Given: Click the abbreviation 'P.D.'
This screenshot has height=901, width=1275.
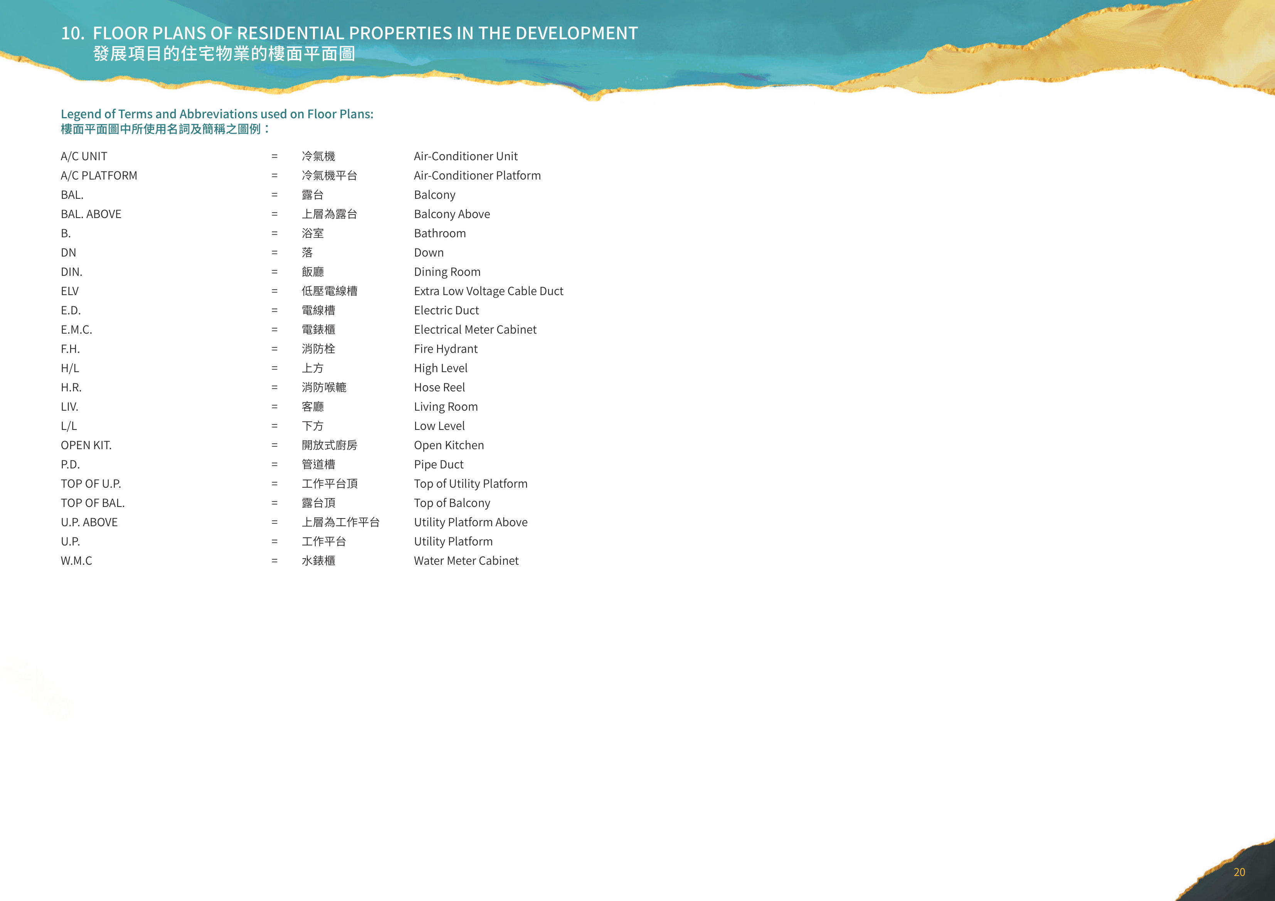Looking at the screenshot, I should pyautogui.click(x=70, y=465).
